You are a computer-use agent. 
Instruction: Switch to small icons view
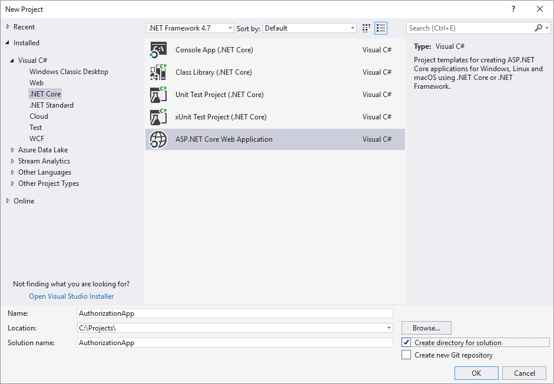point(366,28)
